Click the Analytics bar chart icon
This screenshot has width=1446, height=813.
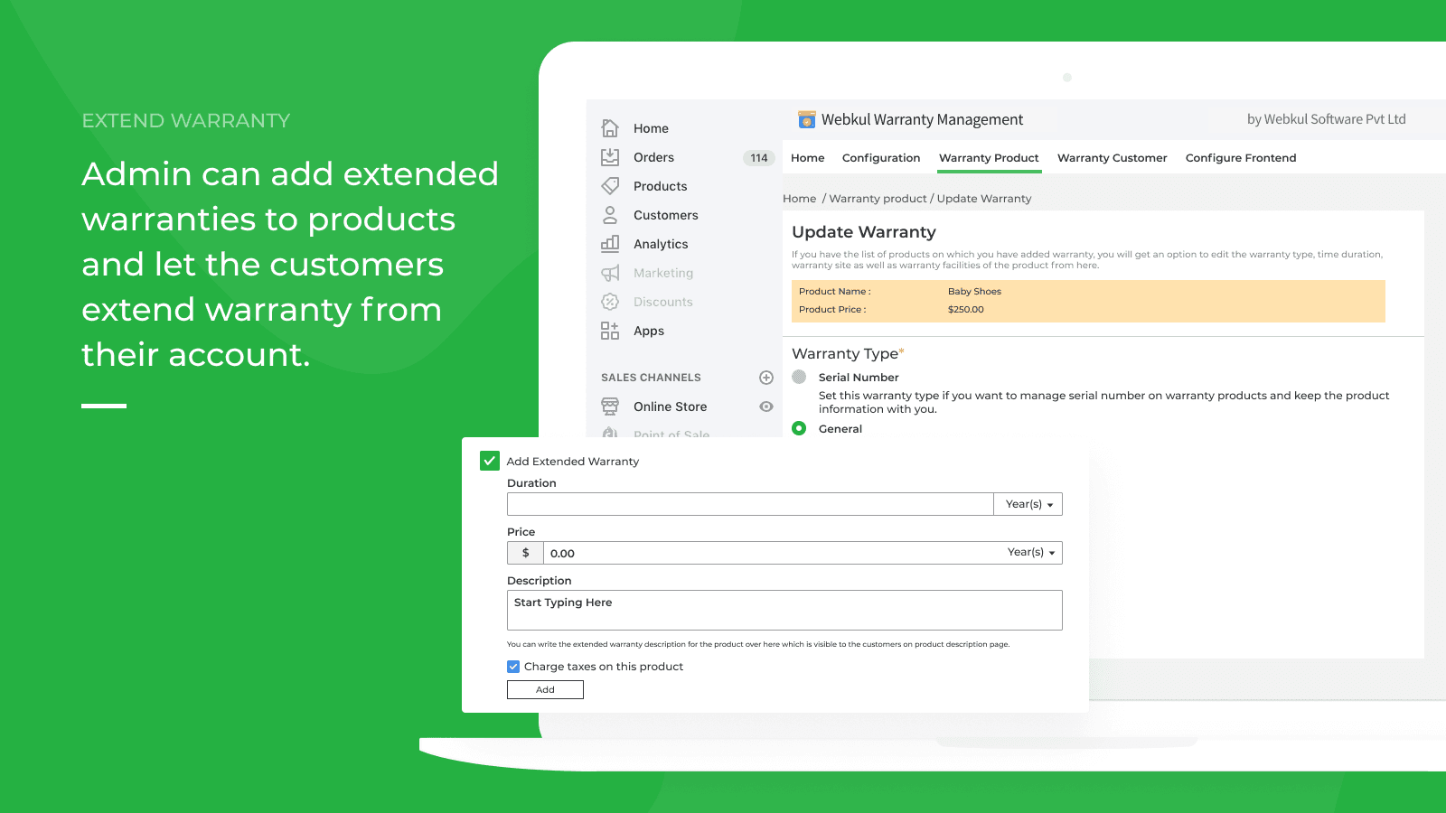click(610, 244)
